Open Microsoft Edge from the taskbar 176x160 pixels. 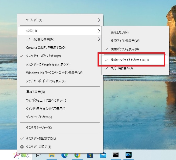pyautogui.click(x=65, y=155)
